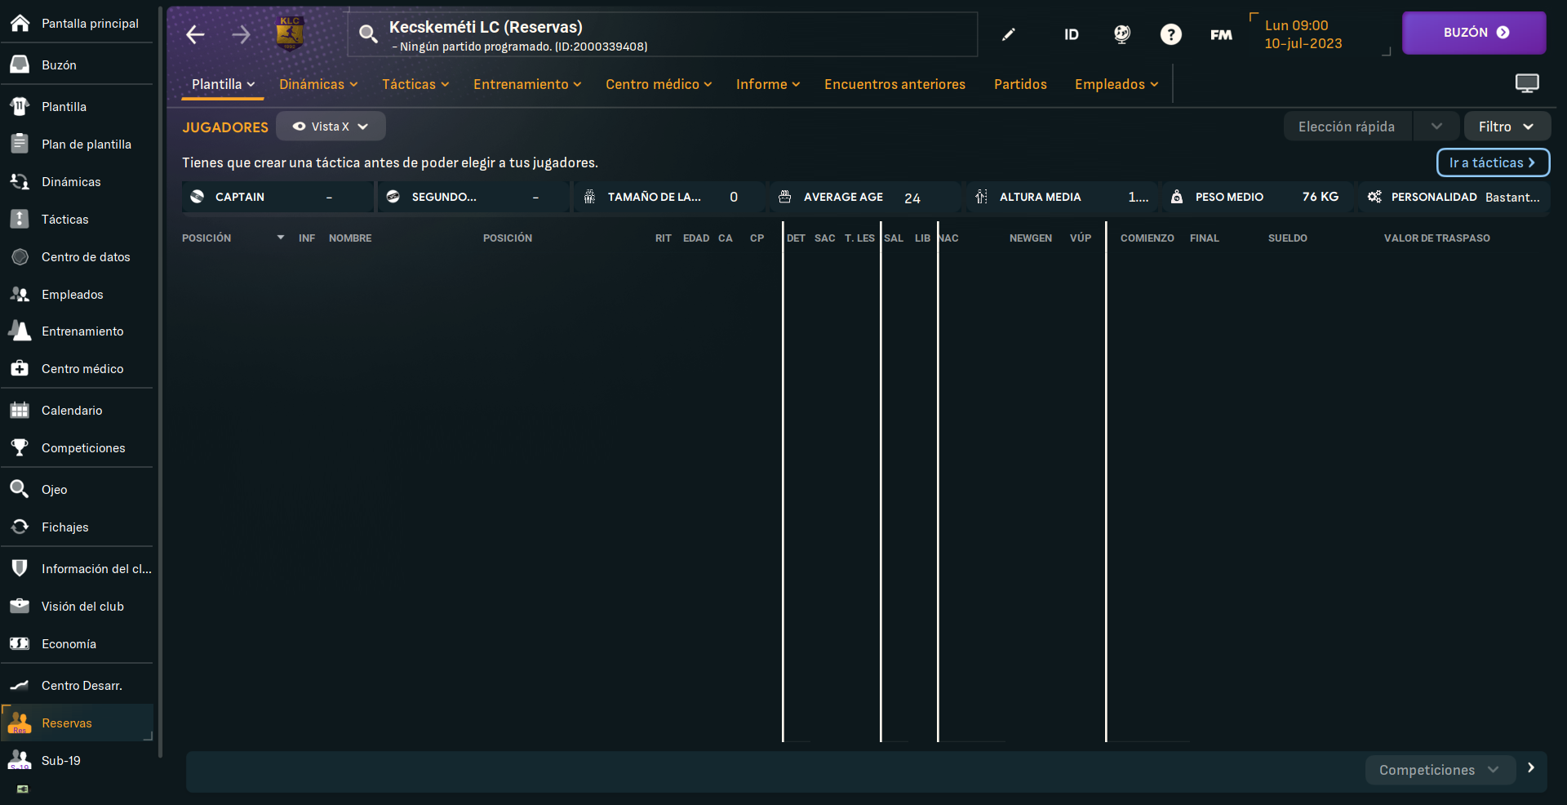
Task: Click the monitor display icon
Action: [1527, 83]
